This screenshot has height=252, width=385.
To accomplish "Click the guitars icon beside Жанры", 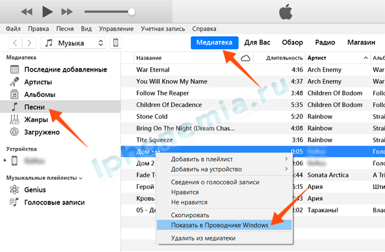I will tap(14, 120).
